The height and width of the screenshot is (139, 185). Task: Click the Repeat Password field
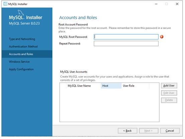coord(126,44)
